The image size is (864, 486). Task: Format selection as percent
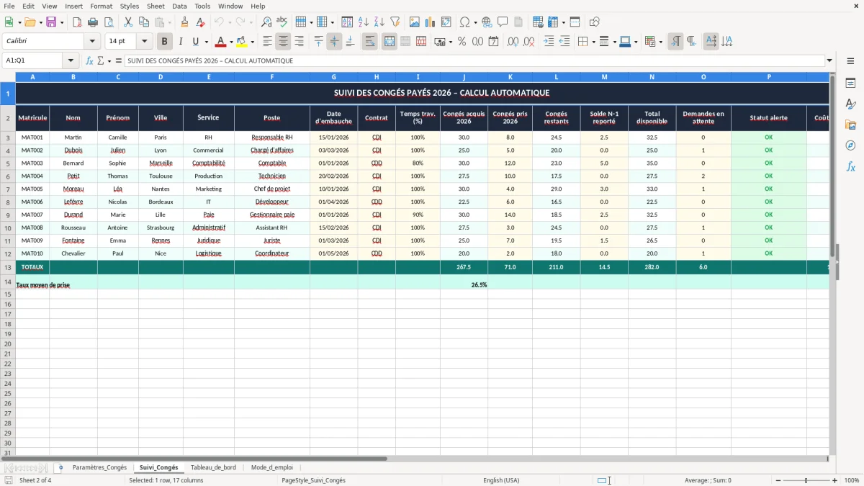click(x=462, y=42)
